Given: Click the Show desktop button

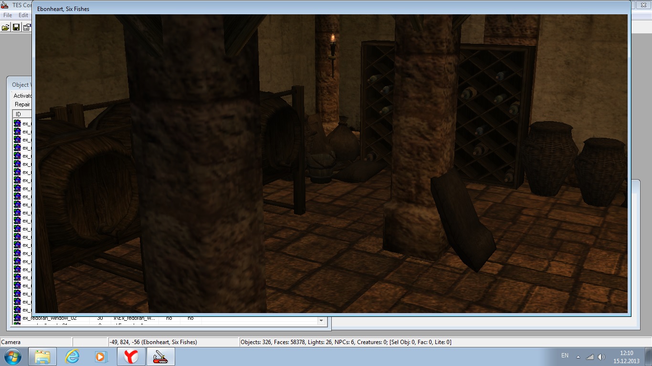Looking at the screenshot, I should pos(649,356).
